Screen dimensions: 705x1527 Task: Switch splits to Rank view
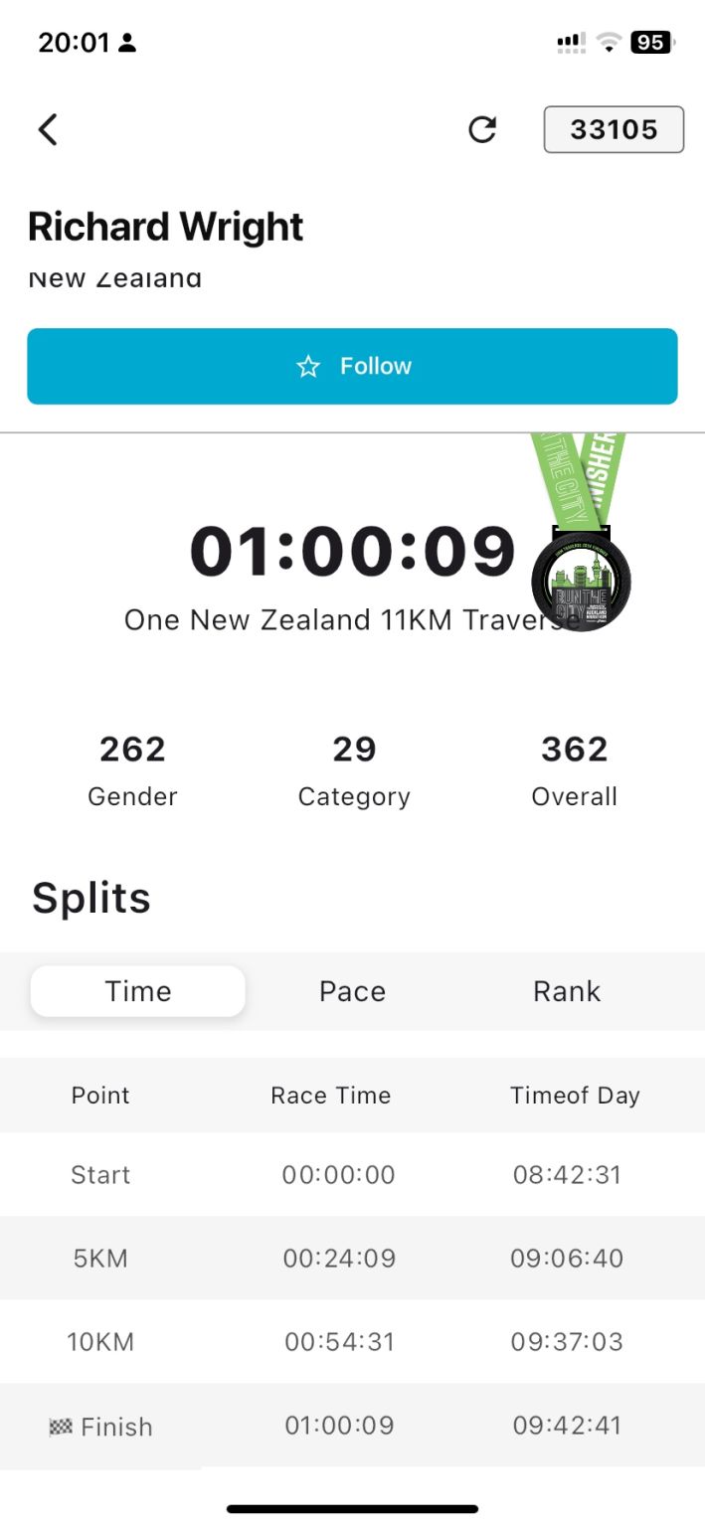click(567, 991)
